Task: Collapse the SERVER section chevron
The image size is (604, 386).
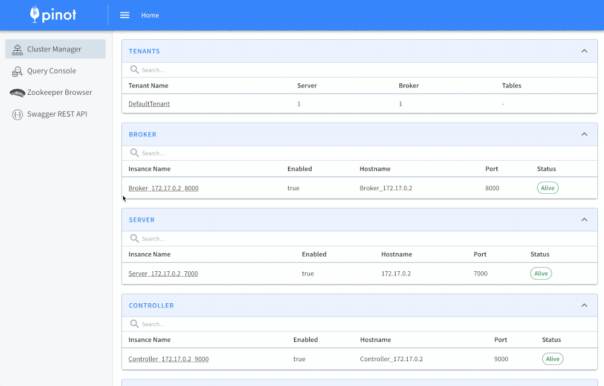Action: [x=584, y=220]
